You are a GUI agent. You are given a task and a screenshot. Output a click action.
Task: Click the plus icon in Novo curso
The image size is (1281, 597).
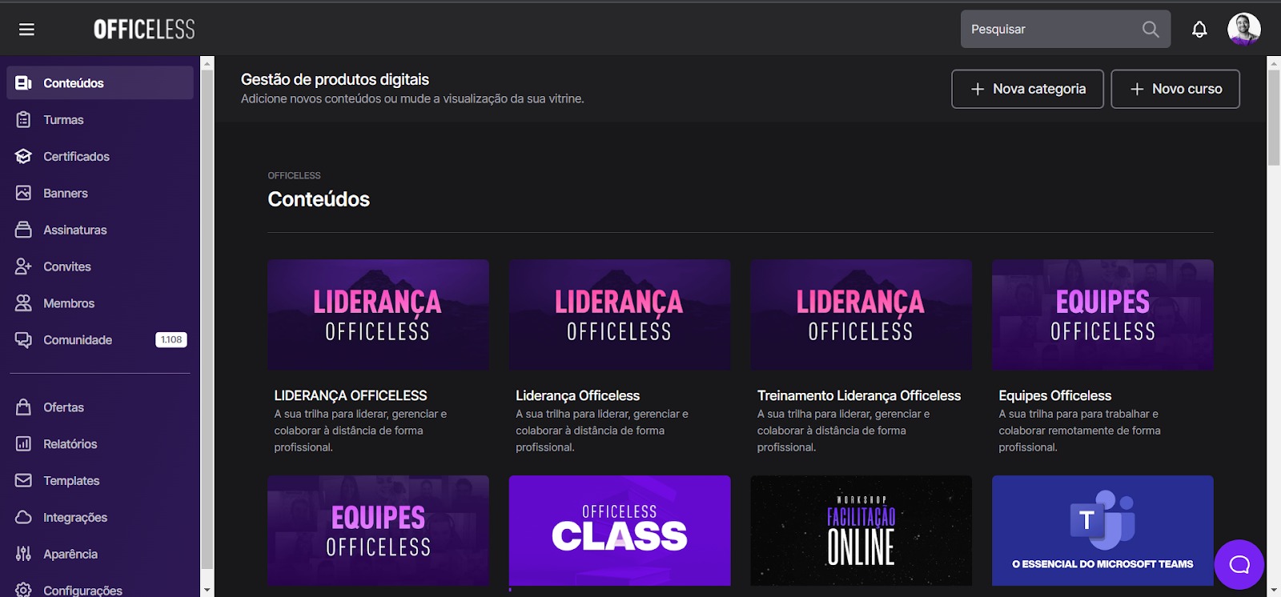(x=1137, y=89)
